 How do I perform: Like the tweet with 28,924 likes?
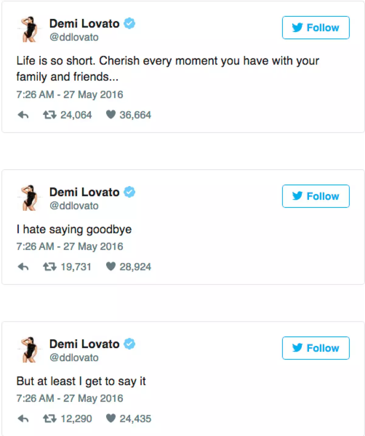click(111, 267)
